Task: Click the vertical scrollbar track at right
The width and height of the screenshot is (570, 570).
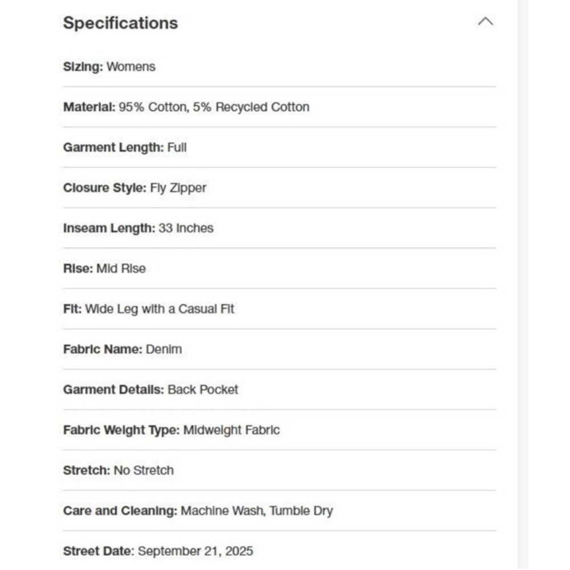Action: tap(523, 285)
